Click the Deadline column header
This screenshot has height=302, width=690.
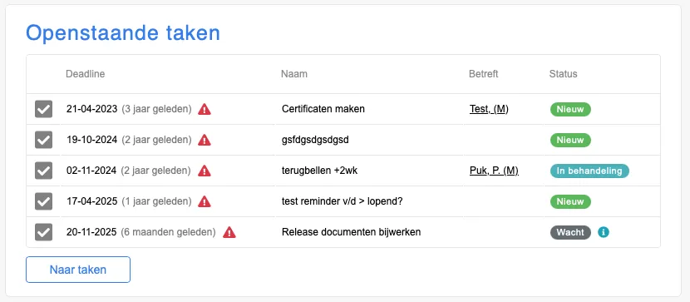86,74
